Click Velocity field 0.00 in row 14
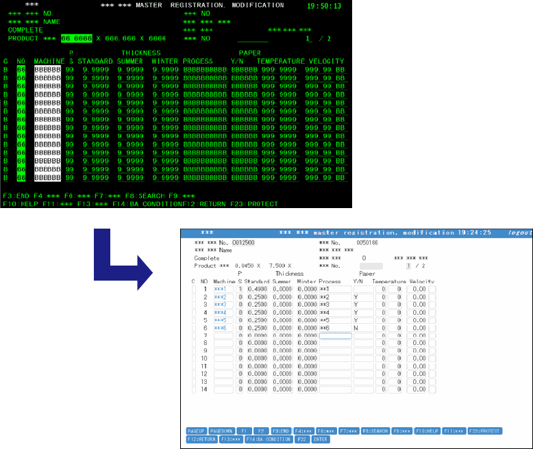Screen dimensions: 533x449 tap(417, 389)
